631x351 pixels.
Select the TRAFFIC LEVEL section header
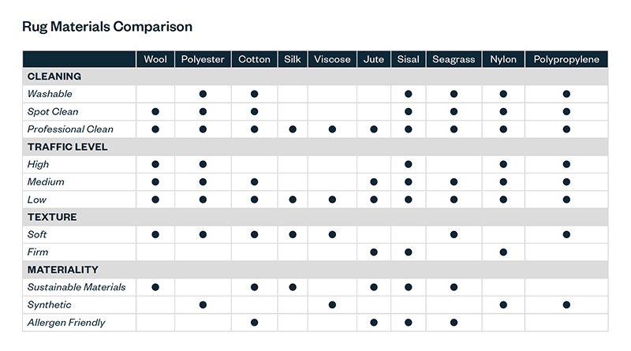click(67, 147)
